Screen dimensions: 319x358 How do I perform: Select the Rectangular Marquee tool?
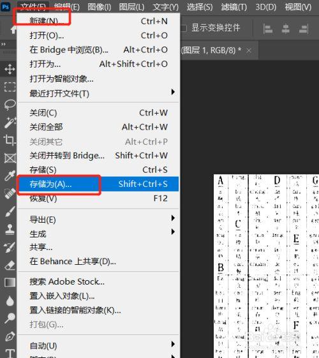[10, 87]
